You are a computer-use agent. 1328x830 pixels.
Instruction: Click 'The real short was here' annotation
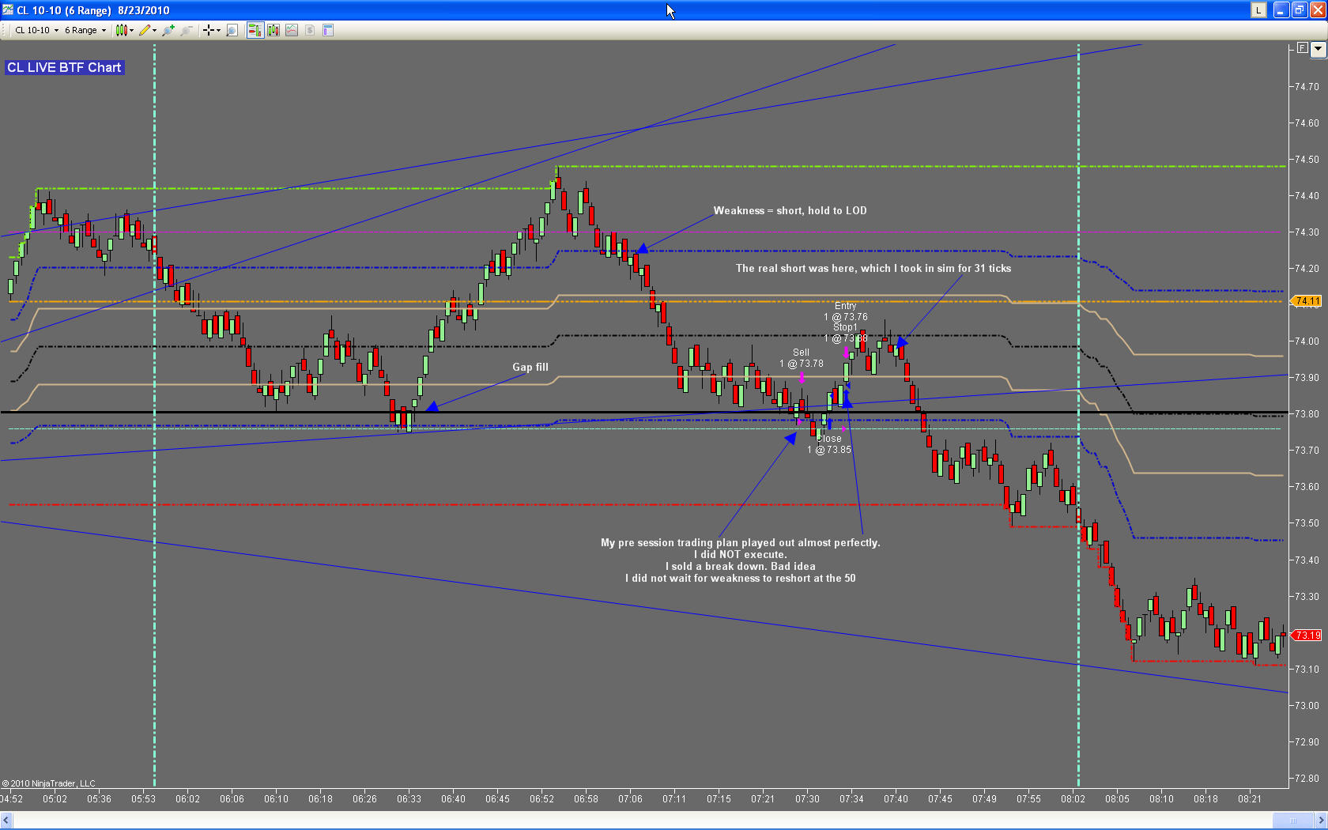pyautogui.click(x=873, y=269)
